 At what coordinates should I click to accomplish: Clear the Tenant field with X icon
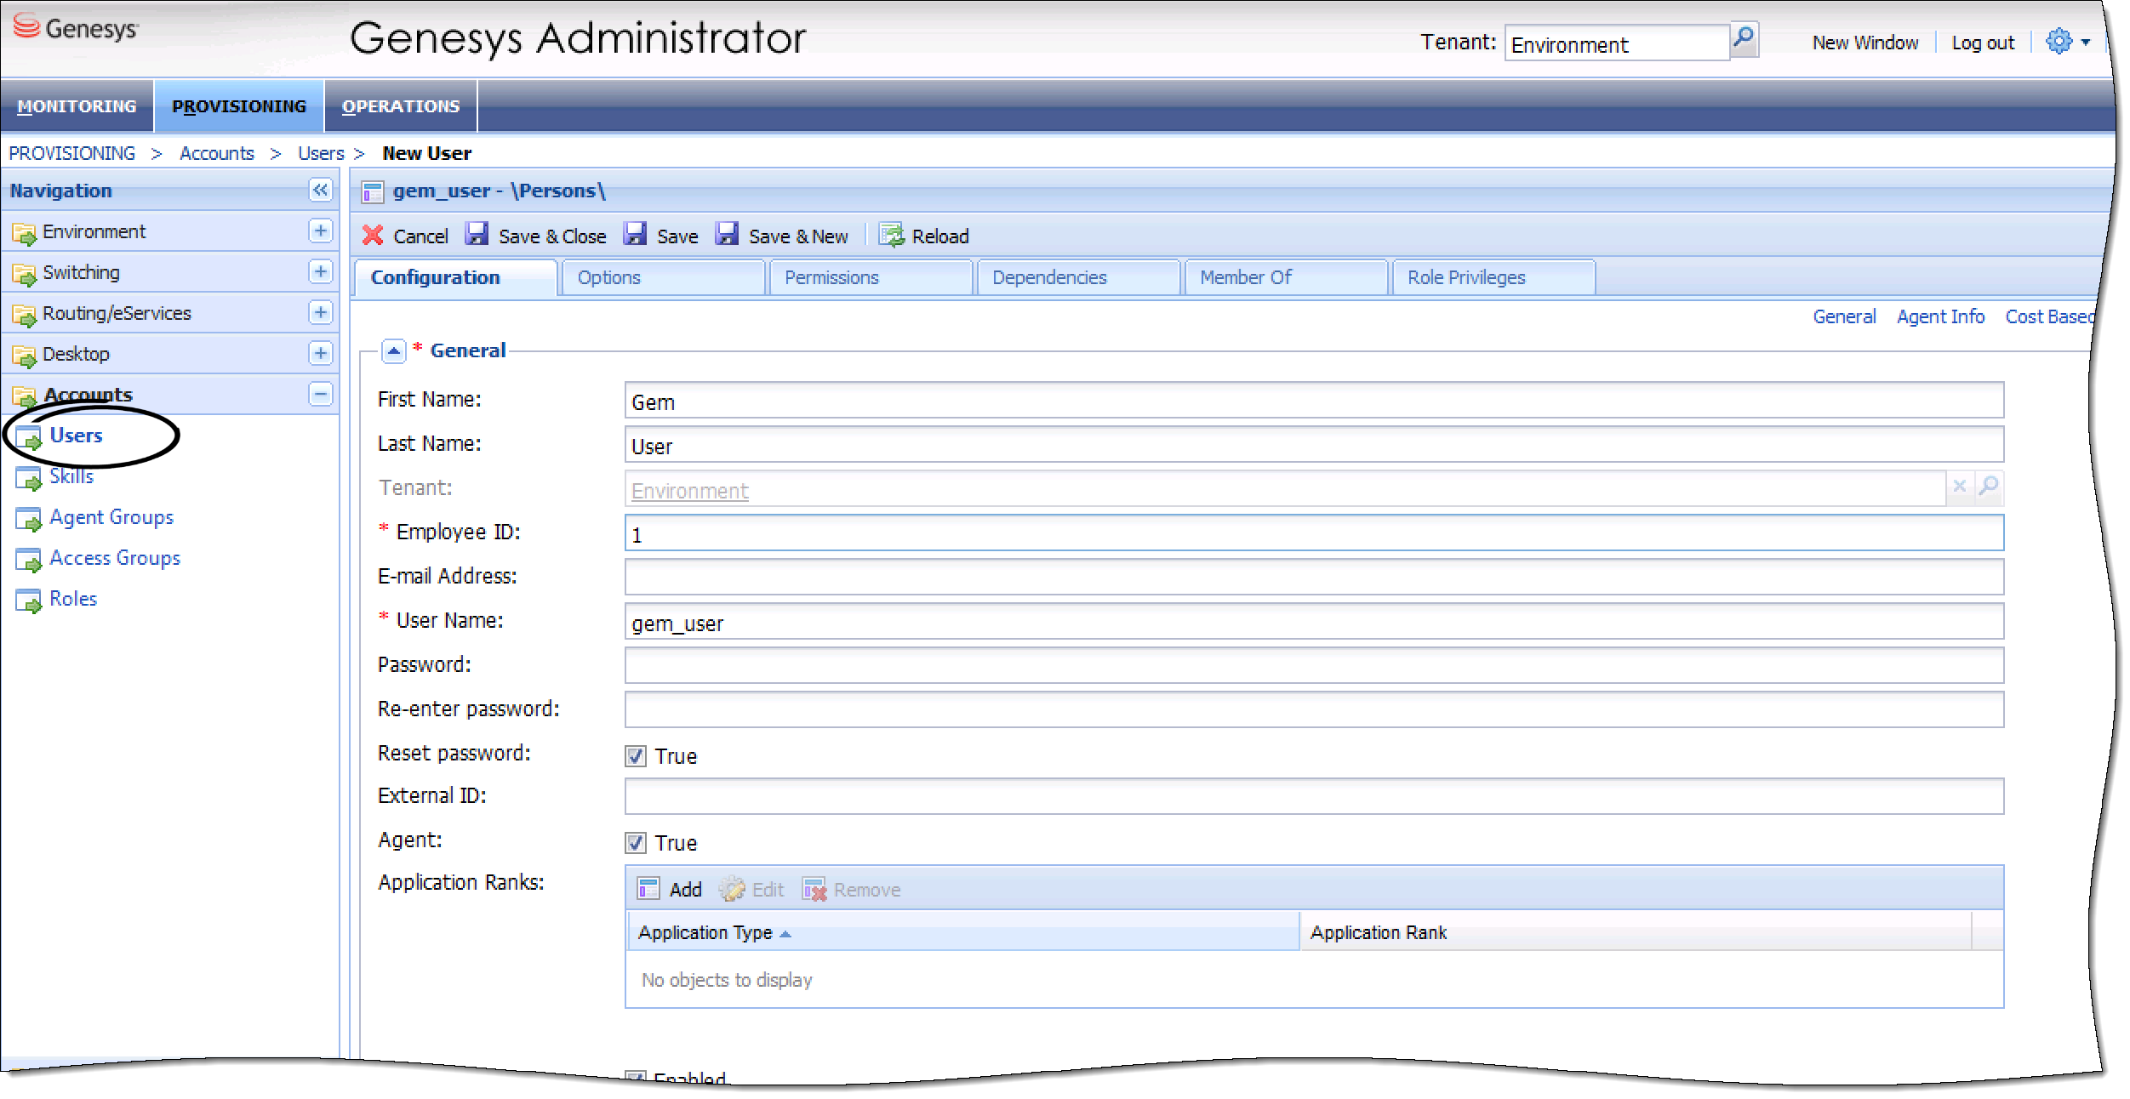(x=1960, y=487)
